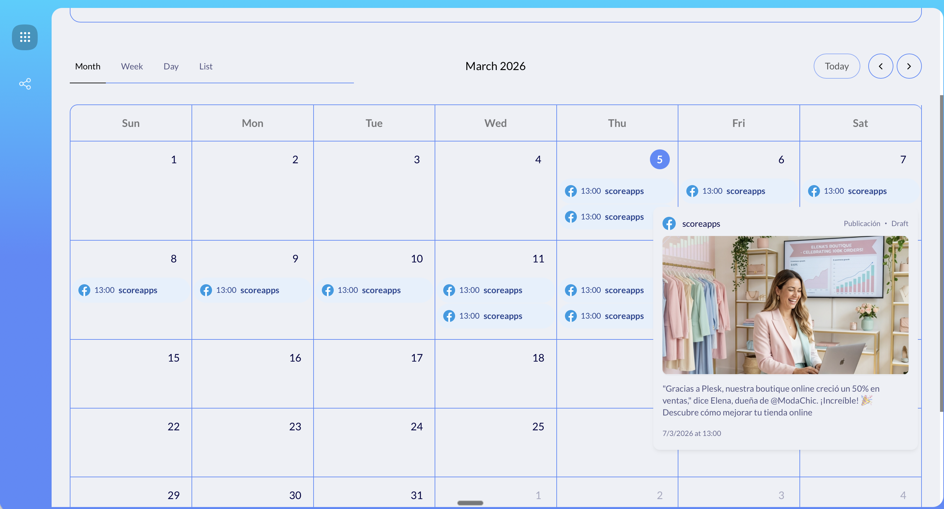
Task: Select highlighted date 5 in calendar
Action: point(659,159)
